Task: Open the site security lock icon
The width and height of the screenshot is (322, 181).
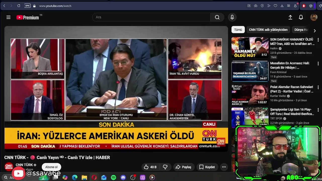Action: click(34, 6)
